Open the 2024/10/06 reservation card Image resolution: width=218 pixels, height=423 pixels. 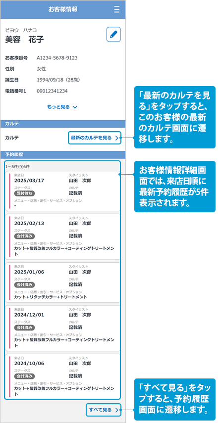(62, 376)
